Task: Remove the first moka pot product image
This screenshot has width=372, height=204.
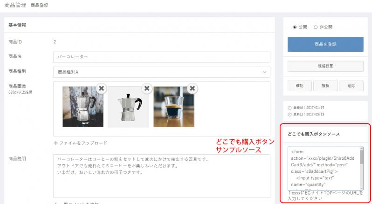Action: tap(101, 88)
